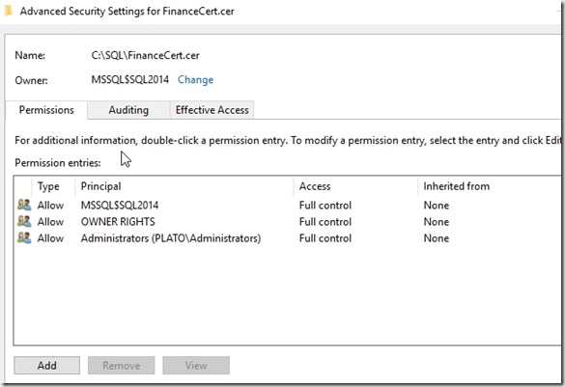Viewport: 565px width, 387px height.
Task: Click user-group icon for OWNER RIGHTS entry
Action: 24,221
